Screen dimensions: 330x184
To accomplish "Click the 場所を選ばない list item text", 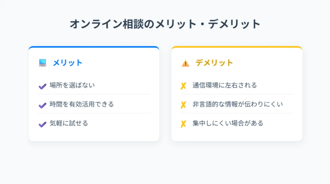I will point(72,85).
